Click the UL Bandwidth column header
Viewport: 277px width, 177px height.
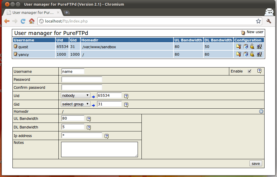(x=188, y=40)
